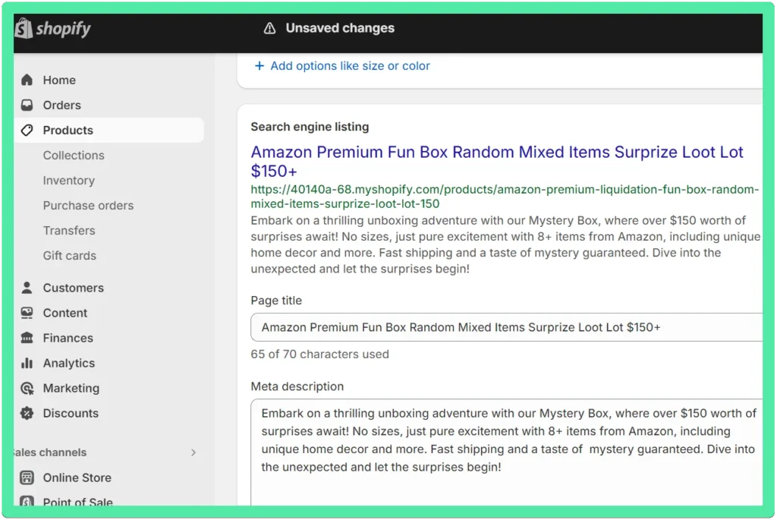Click the Products tag icon
This screenshot has width=777, height=520.
coord(27,131)
